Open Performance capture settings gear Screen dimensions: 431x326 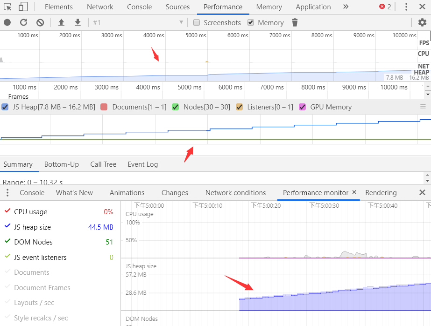click(422, 22)
